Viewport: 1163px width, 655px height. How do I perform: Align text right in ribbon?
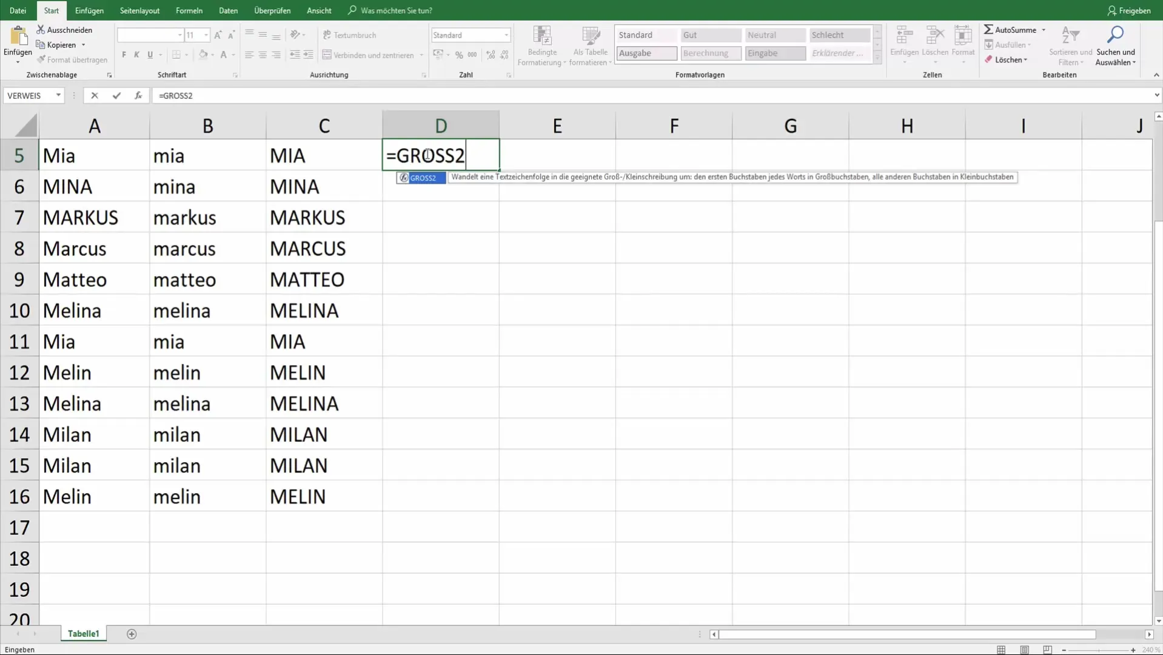coord(276,55)
